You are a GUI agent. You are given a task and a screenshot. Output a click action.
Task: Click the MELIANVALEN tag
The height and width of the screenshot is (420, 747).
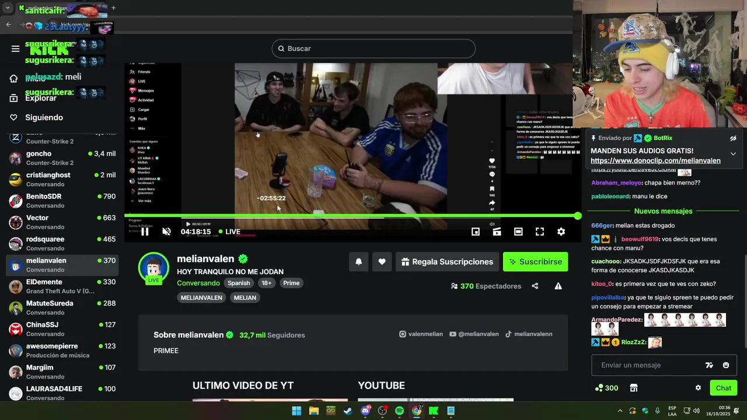(x=201, y=297)
